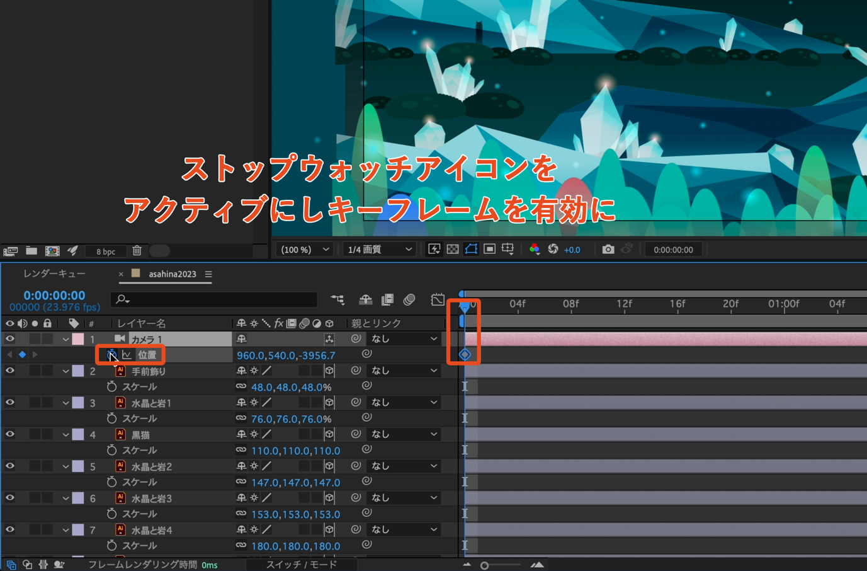Viewport: 867px width, 571px height.
Task: Open parent dropdown for 水晶と岩2
Action: [404, 466]
